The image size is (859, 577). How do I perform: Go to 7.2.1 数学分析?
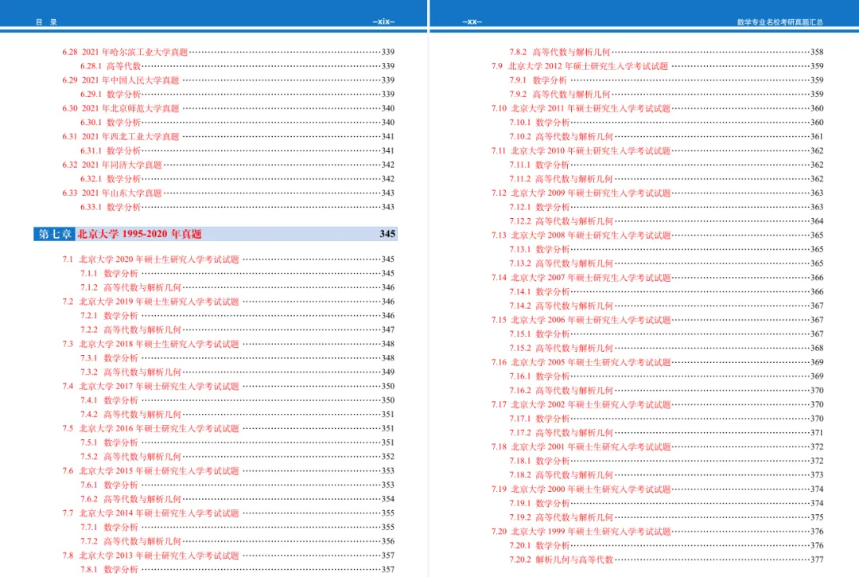(x=237, y=316)
